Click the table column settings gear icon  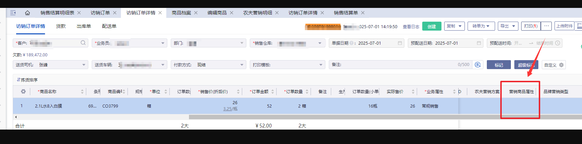pyautogui.click(x=23, y=92)
